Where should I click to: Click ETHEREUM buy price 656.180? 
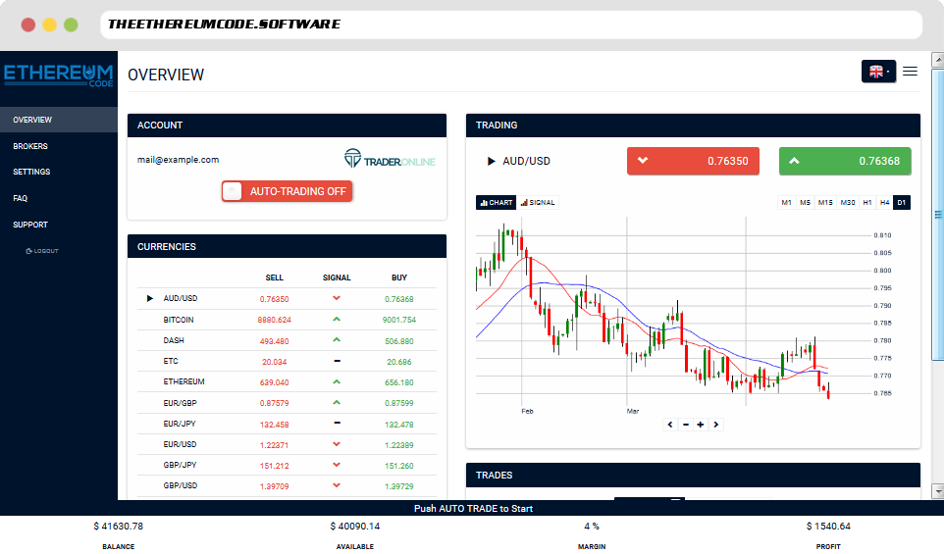coord(399,382)
